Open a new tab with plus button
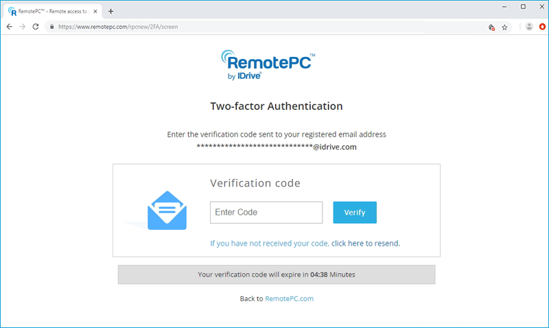549x328 pixels. pos(111,11)
